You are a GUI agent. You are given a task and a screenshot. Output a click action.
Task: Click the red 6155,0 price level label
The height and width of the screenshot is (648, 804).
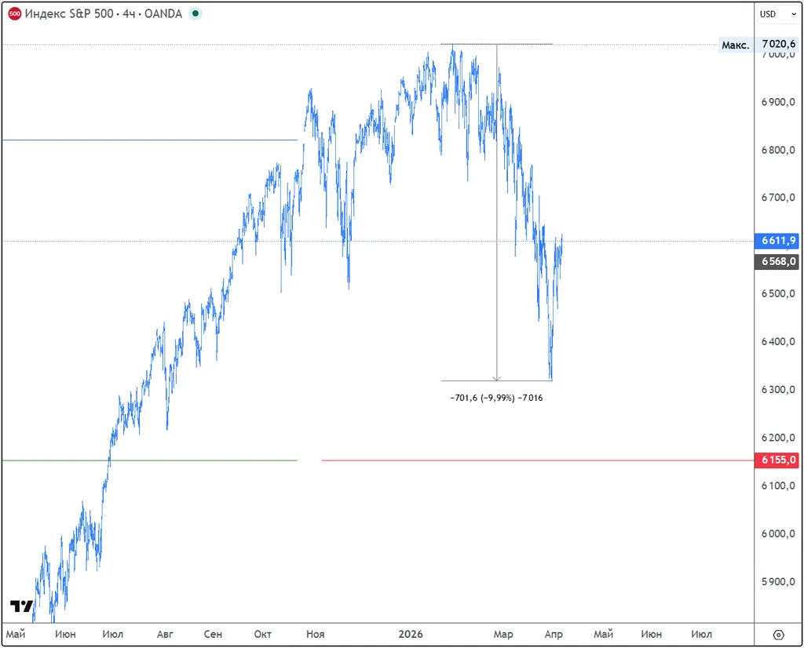777,461
